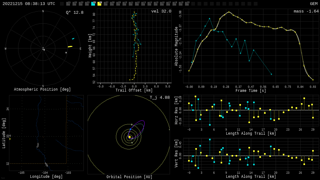
Task: Click the station 10 indicator square
Action: [124, 4]
